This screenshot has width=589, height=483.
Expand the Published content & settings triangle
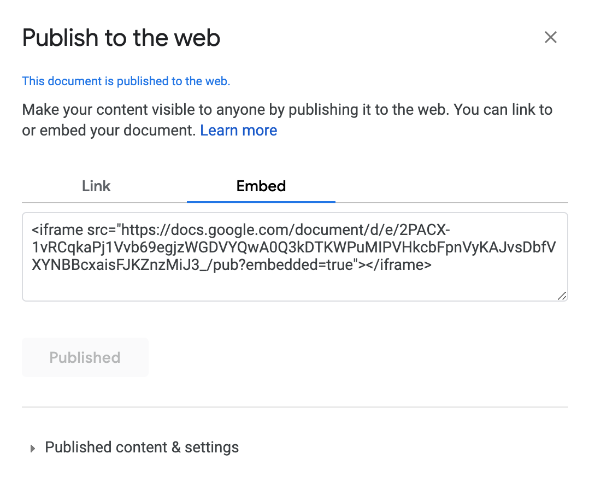(x=33, y=448)
